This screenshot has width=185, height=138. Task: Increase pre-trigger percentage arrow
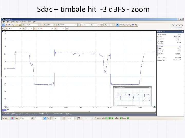[76, 118]
